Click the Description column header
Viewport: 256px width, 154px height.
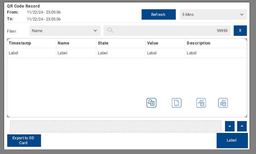pyautogui.click(x=216, y=43)
